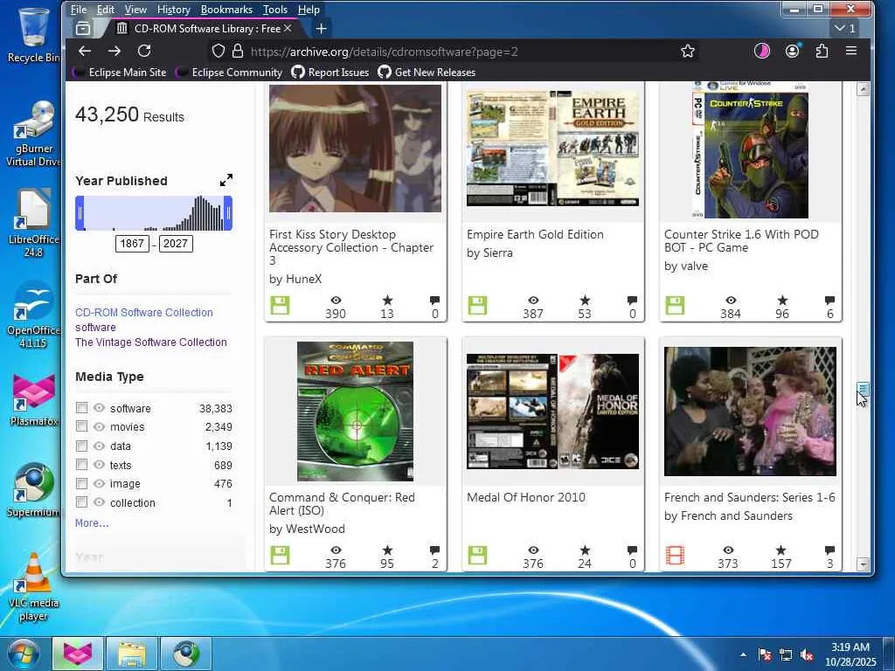Open a new browser tab
The image size is (895, 671).
(321, 29)
